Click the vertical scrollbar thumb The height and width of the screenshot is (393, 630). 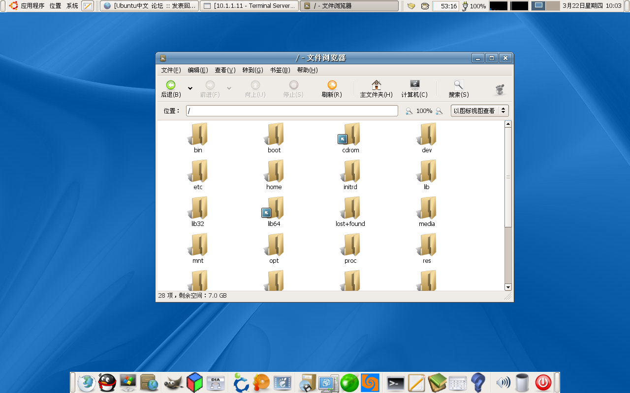tap(508, 177)
